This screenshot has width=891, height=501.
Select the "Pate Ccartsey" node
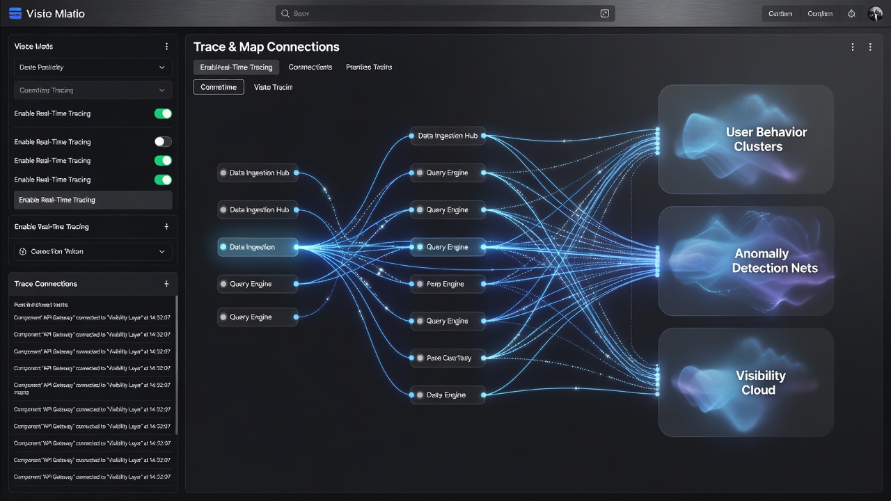pos(447,358)
